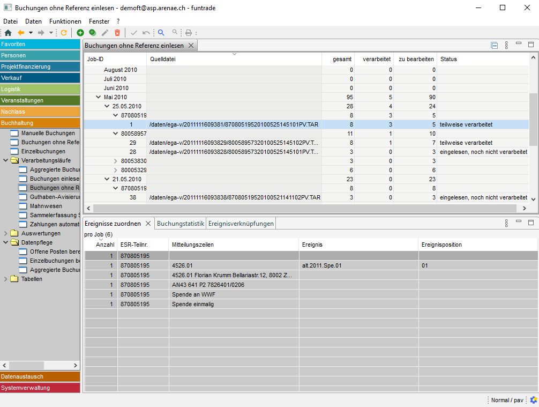Screen dimensions: 539x407
Task: Open the back history dropdown arrow
Action: [31, 33]
